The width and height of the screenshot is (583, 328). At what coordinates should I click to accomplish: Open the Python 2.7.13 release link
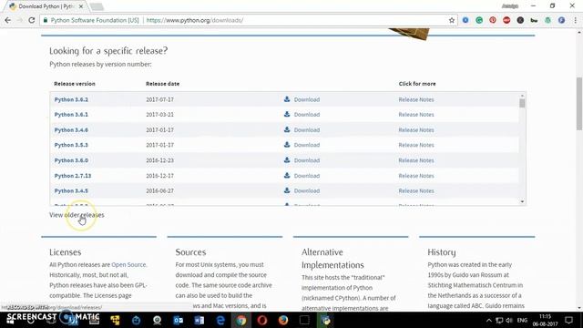73,176
